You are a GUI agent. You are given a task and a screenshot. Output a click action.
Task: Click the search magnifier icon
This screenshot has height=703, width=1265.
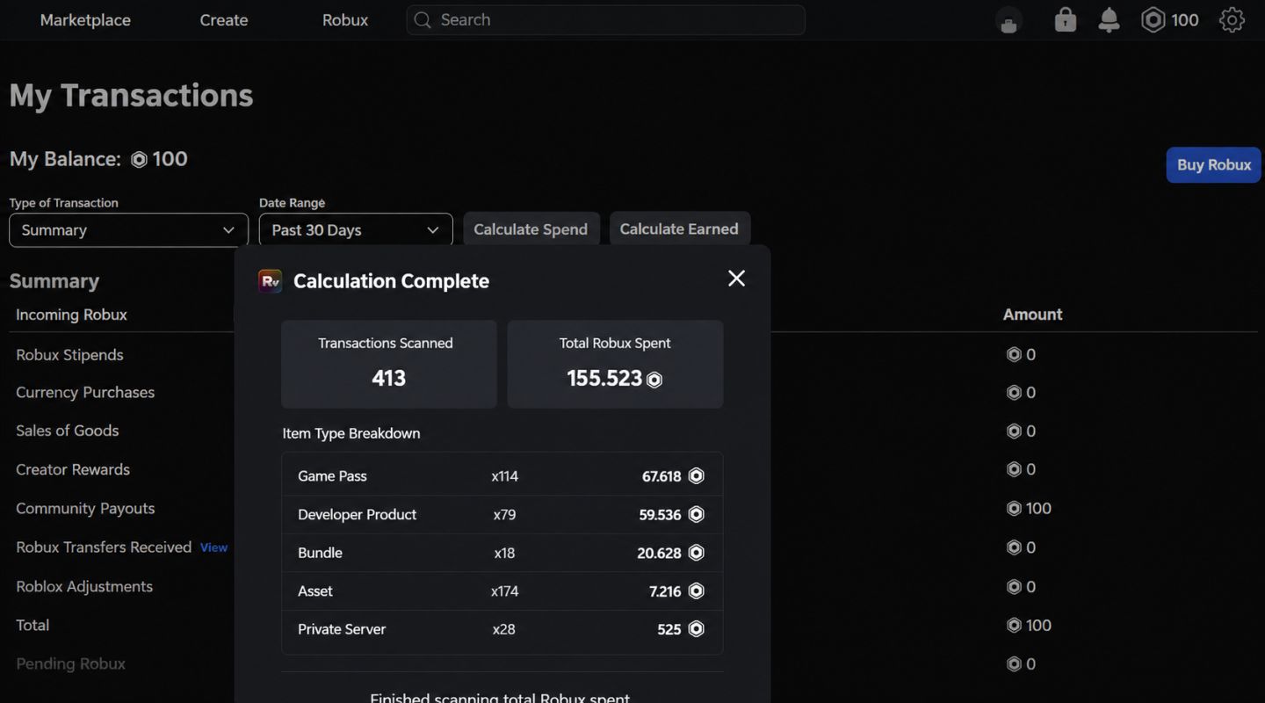(x=423, y=19)
